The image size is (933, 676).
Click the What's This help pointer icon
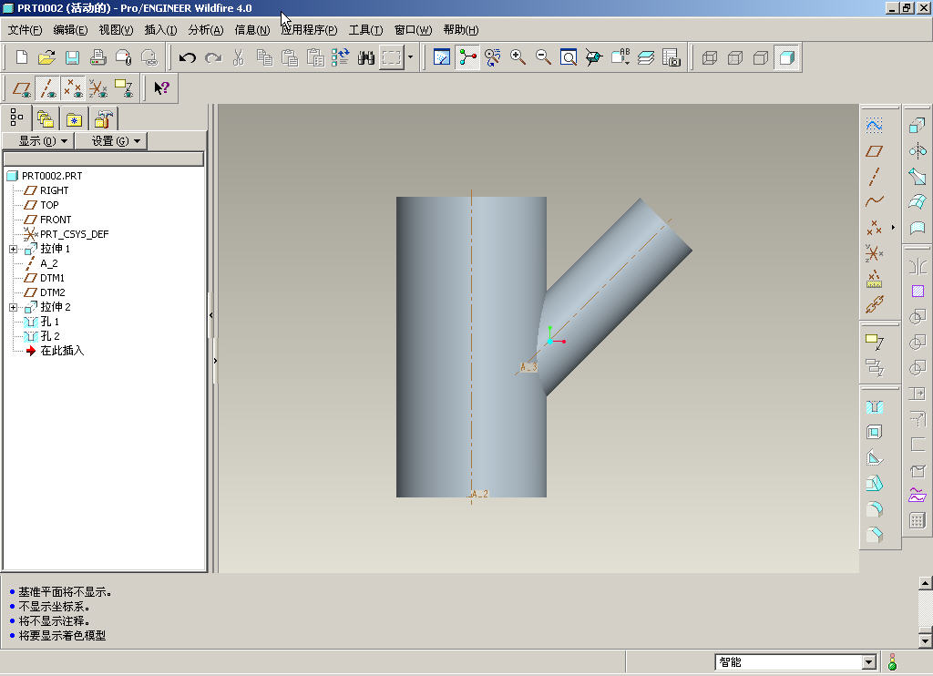click(x=162, y=88)
